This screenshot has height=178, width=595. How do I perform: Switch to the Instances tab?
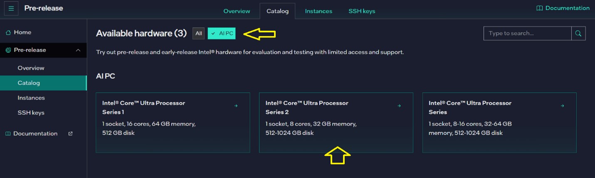(318, 11)
